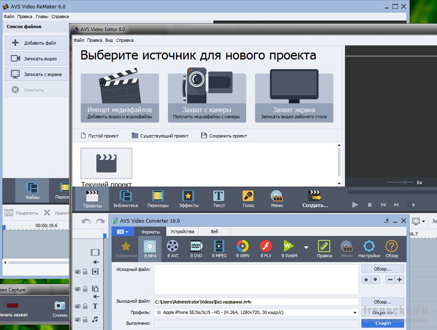
Task: Choose the To MP4 format in Converter
Action: pyautogui.click(x=150, y=249)
